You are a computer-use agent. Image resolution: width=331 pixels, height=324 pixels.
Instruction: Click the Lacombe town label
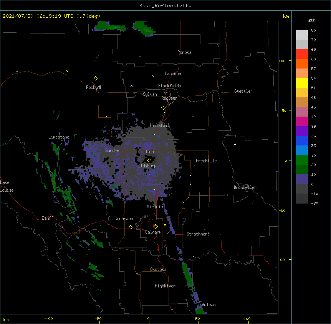pyautogui.click(x=173, y=73)
